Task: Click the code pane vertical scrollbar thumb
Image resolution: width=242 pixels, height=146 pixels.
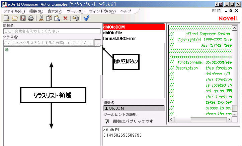Action: [x=235, y=68]
